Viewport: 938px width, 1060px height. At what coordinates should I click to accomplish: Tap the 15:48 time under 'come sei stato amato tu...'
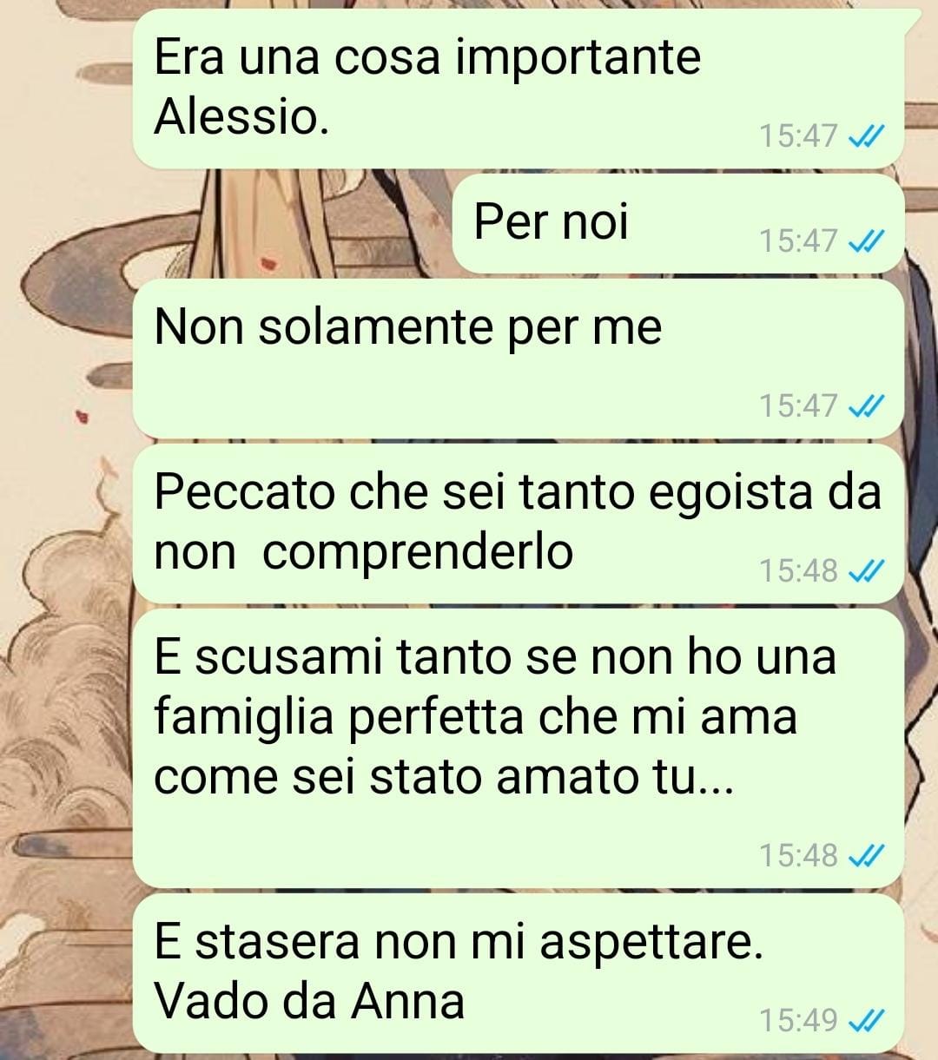tap(798, 856)
